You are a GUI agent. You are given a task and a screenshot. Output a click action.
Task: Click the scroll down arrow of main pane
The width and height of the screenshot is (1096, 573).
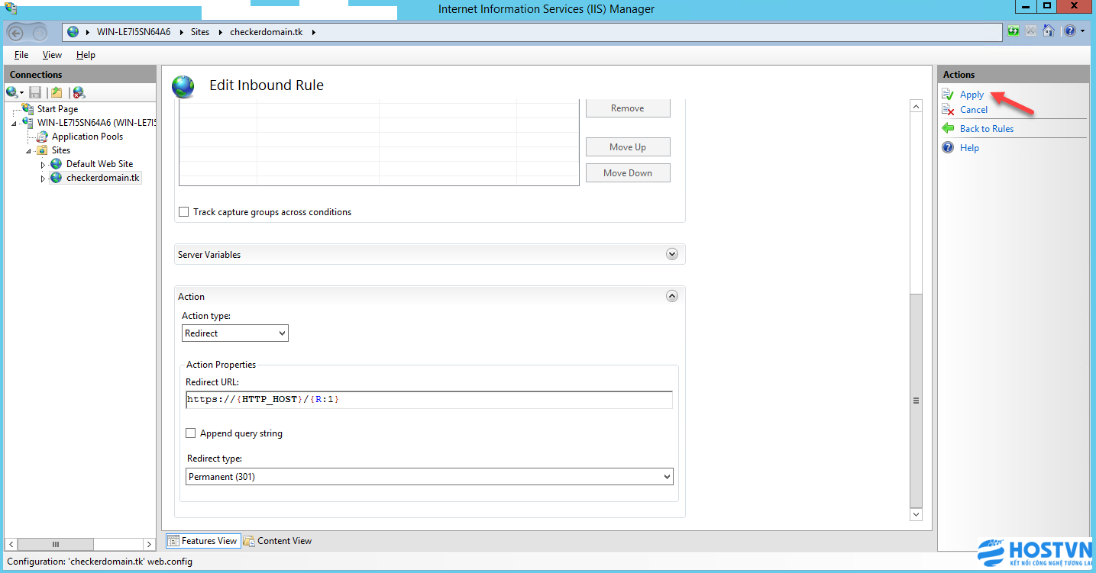917,515
